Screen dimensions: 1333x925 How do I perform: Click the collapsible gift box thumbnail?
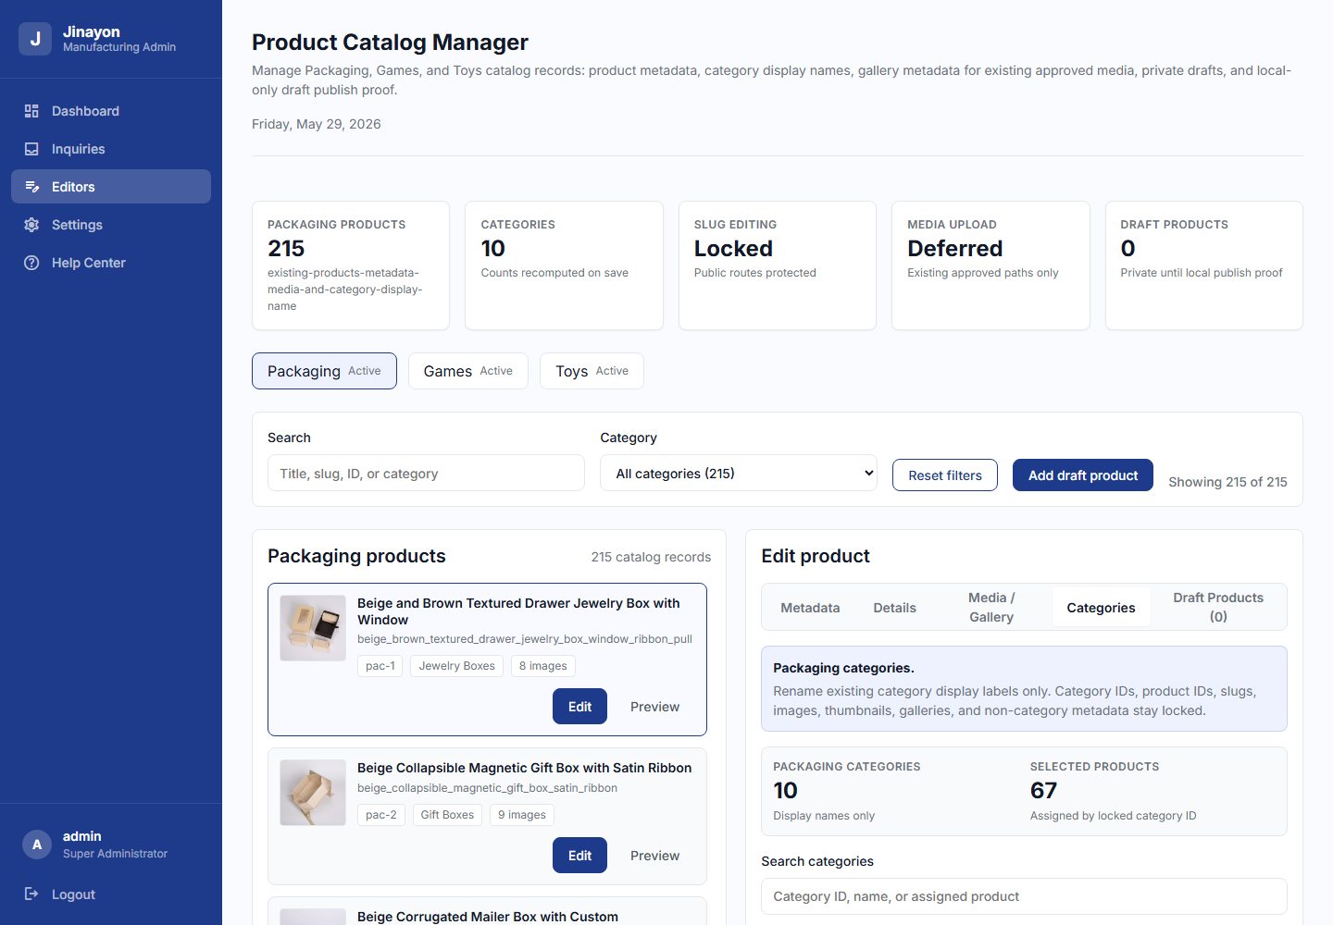coord(313,793)
